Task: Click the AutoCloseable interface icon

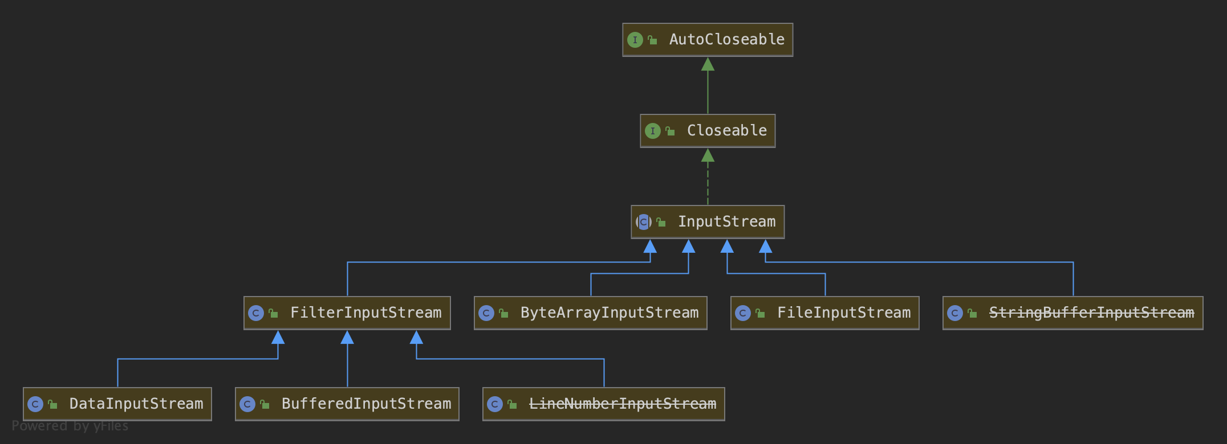Action: pyautogui.click(x=635, y=40)
